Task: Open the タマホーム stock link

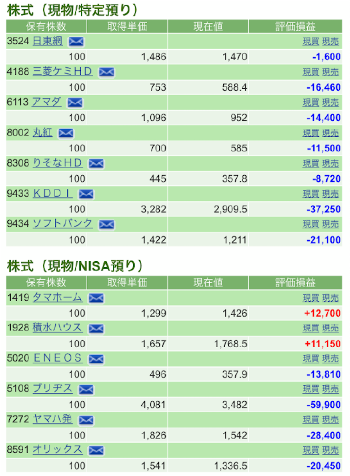Action: coord(57,297)
